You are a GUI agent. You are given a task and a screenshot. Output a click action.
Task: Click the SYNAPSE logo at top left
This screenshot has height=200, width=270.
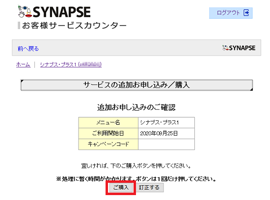click(54, 12)
